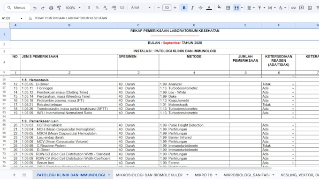Open the Arial font dropdown

click(141, 7)
